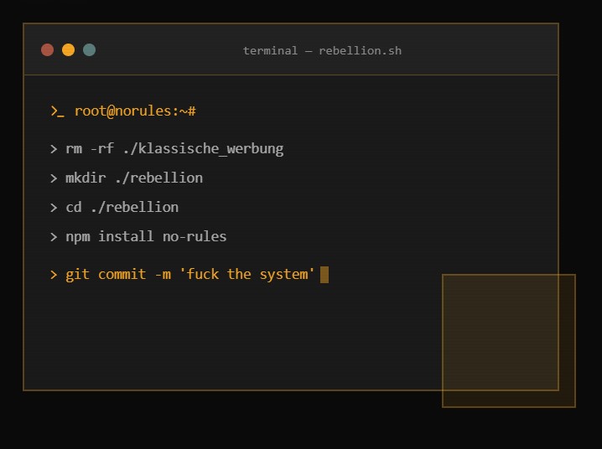Click the chevron before npm install line
This screenshot has width=602, height=449.
click(x=54, y=237)
